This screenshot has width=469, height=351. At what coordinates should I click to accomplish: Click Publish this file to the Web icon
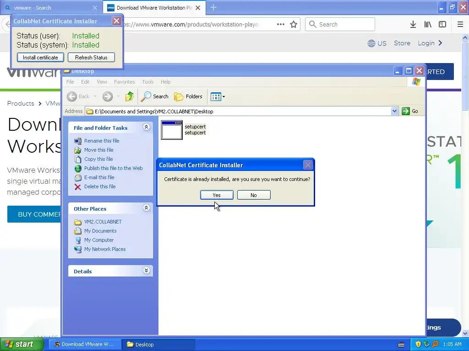click(x=78, y=168)
